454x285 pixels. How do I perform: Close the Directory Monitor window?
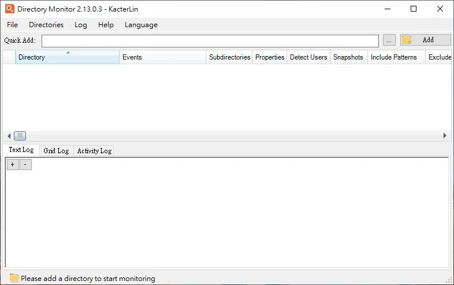(x=440, y=9)
